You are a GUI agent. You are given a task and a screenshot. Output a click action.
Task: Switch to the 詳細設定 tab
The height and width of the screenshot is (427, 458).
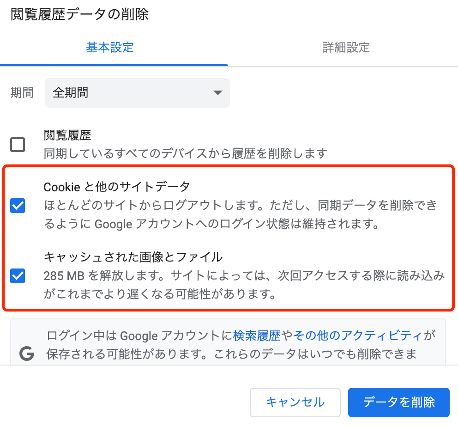click(x=346, y=48)
